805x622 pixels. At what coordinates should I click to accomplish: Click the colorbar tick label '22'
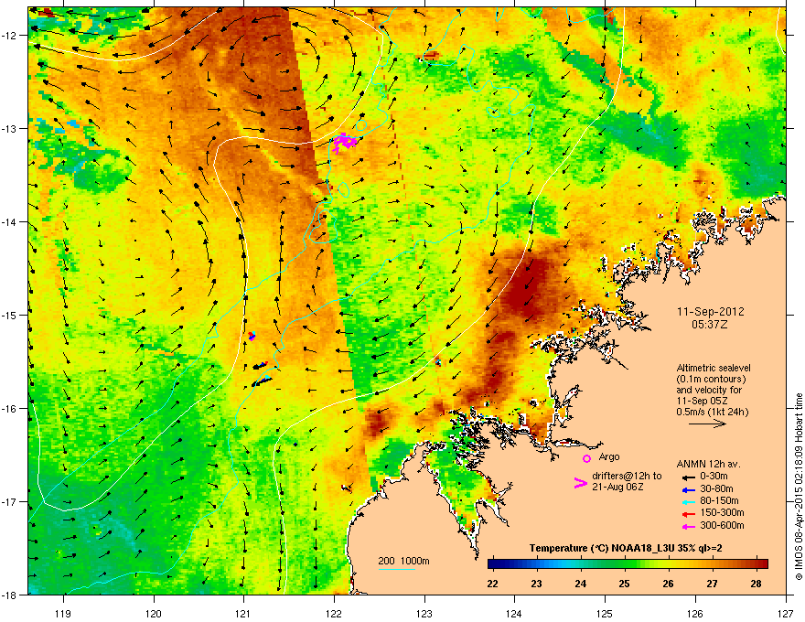coord(493,584)
